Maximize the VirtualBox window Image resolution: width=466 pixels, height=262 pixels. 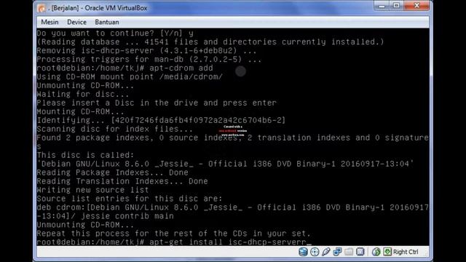(396, 6)
